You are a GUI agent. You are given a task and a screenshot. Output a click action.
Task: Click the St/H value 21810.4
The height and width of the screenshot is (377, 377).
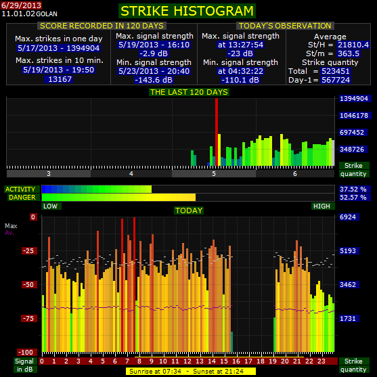[x=353, y=45]
